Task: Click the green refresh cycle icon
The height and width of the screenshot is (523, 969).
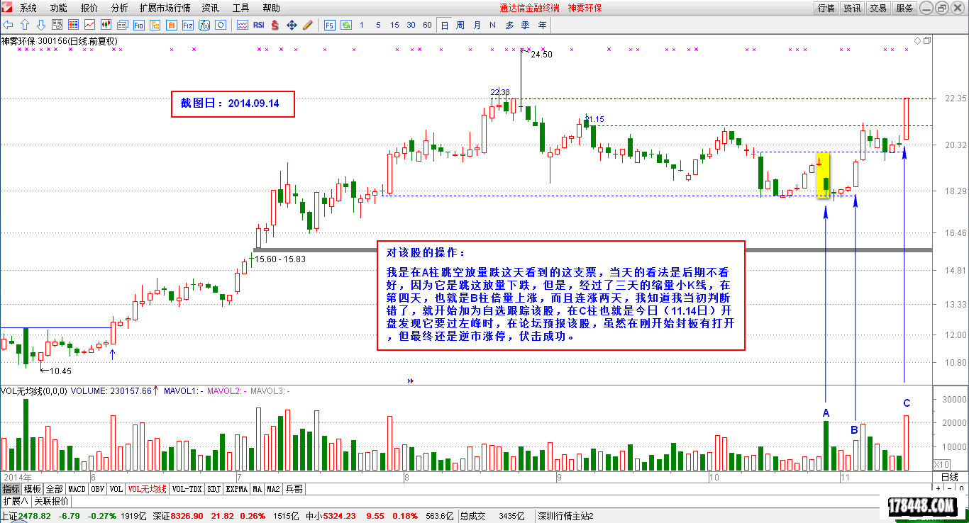Action: pos(345,25)
